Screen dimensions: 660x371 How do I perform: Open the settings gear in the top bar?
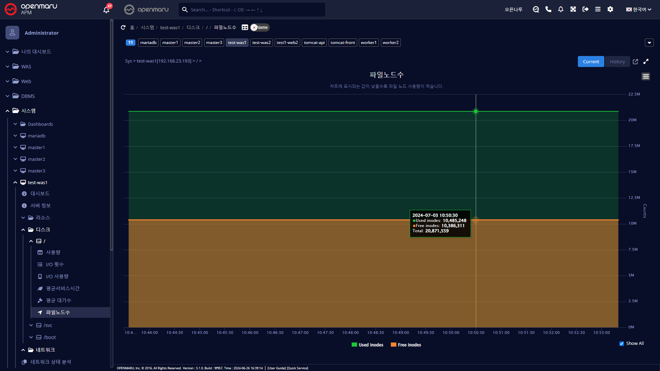click(x=610, y=10)
